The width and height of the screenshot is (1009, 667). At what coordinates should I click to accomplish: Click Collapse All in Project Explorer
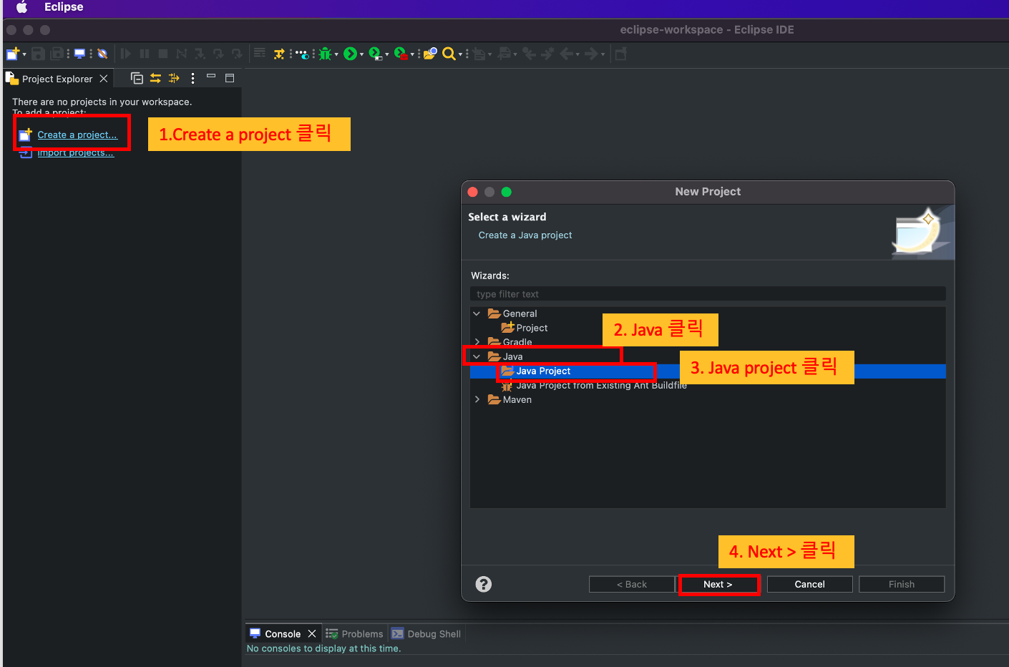(137, 78)
